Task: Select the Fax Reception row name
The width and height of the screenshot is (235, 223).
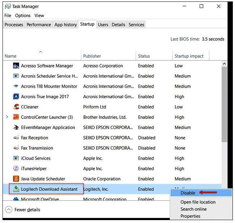Action: click(34, 138)
